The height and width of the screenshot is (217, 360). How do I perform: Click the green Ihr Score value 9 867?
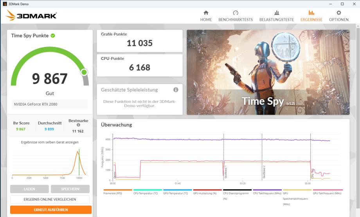click(21, 129)
